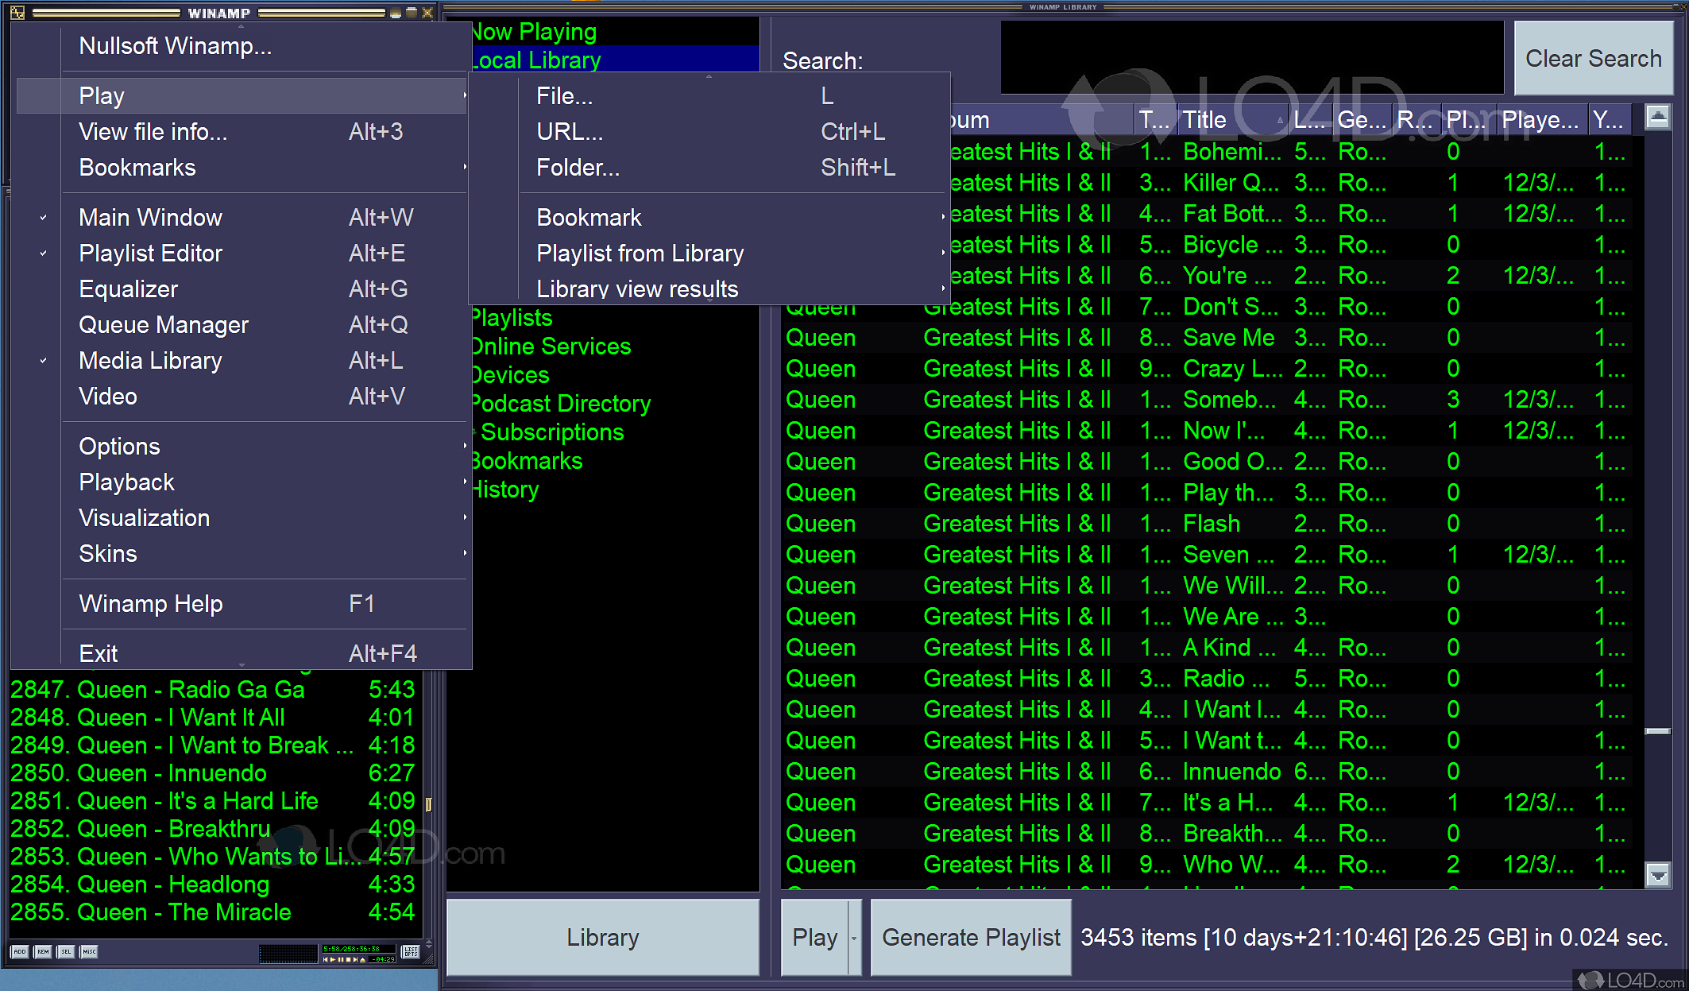The height and width of the screenshot is (991, 1689).
Task: Toggle the windowshade mode button in the Winamp title bar
Action: pos(411,12)
